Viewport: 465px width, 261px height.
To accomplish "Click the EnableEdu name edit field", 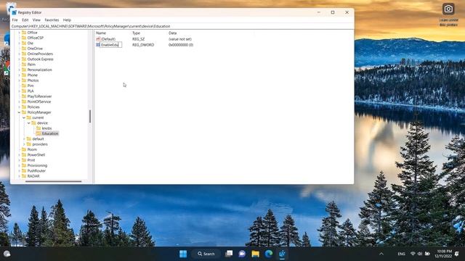I will tap(111, 45).
